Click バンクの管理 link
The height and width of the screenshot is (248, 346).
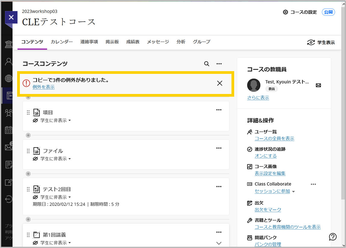click(268, 244)
